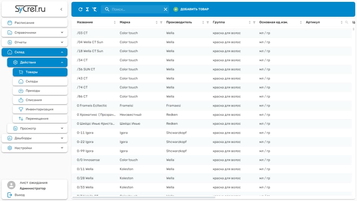Click the 'Шейдс Икью' brand cell
The height and width of the screenshot is (201, 357).
(x=130, y=124)
